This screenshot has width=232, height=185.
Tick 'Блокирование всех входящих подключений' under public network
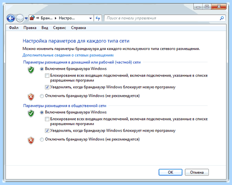click(47, 119)
